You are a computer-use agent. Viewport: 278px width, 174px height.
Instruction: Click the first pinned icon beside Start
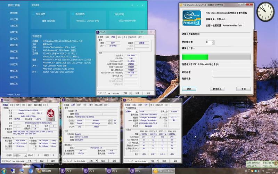(x=13, y=171)
